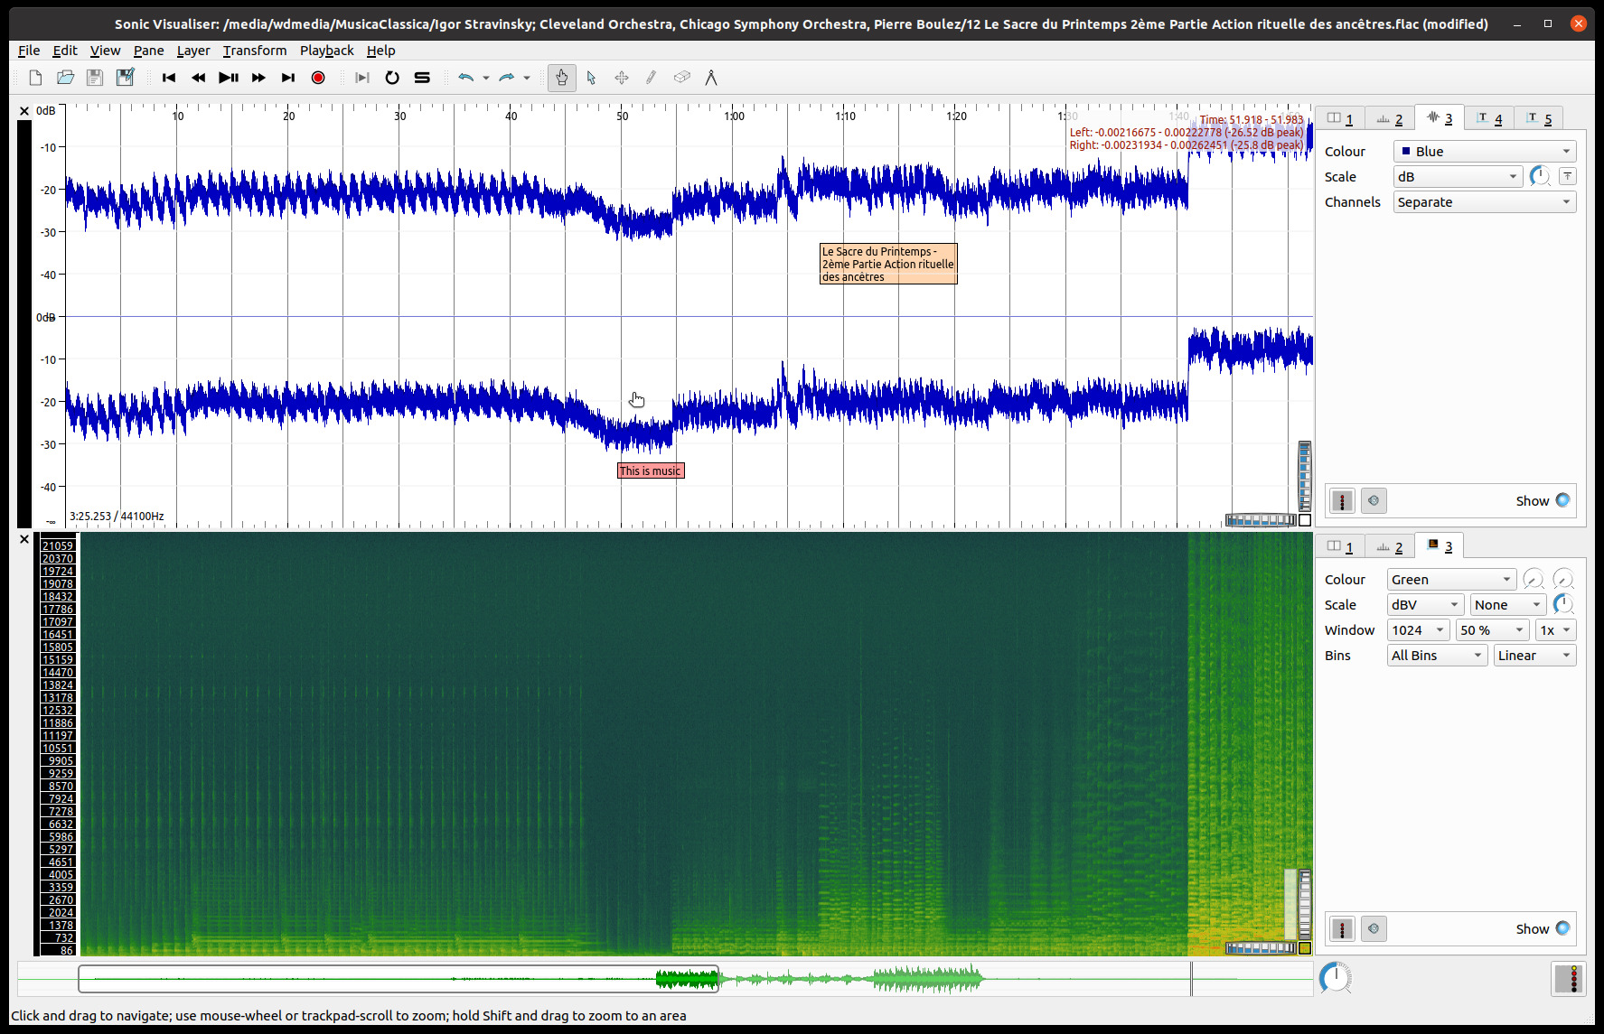Switch to waveform pane layer tab 1

tap(1340, 118)
